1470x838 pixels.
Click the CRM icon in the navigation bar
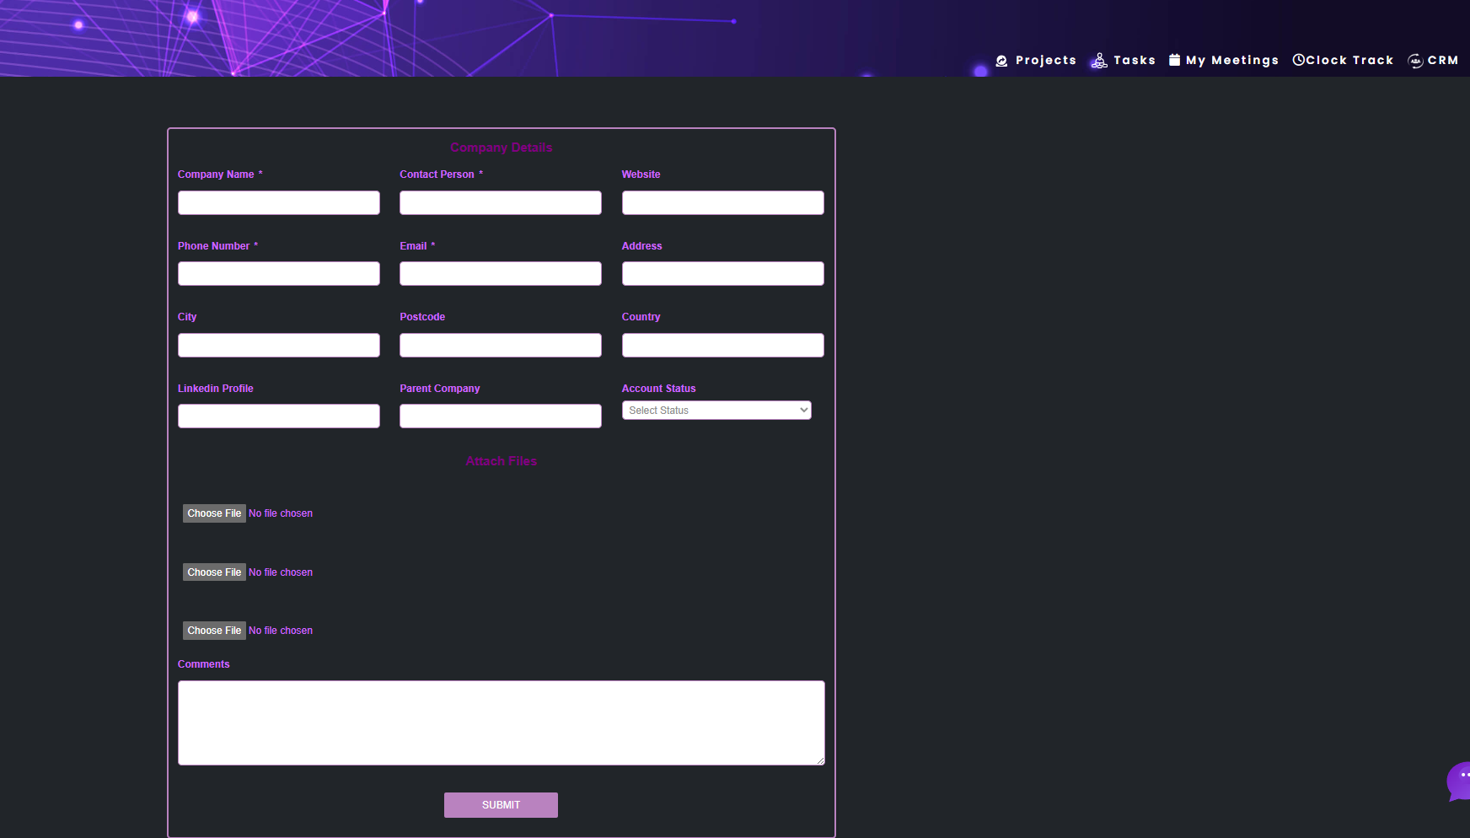[x=1415, y=61]
